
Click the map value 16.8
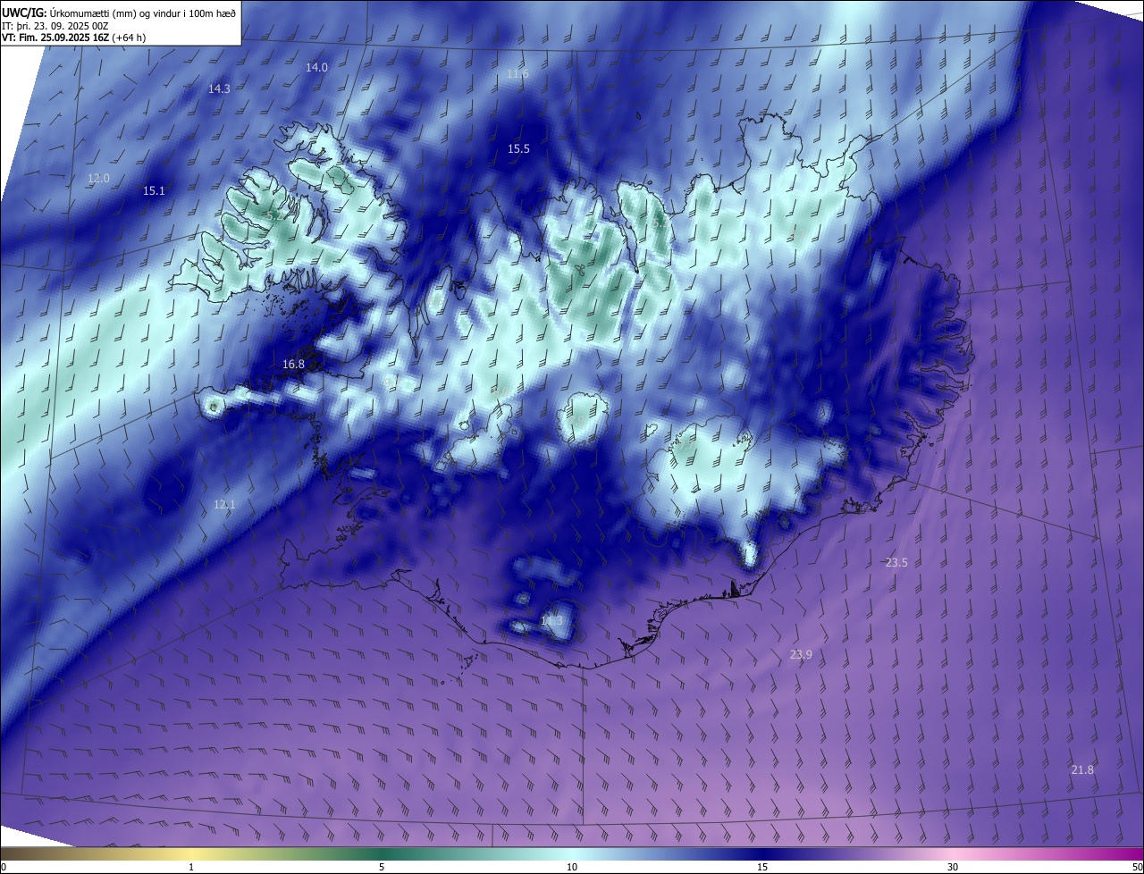293,365
